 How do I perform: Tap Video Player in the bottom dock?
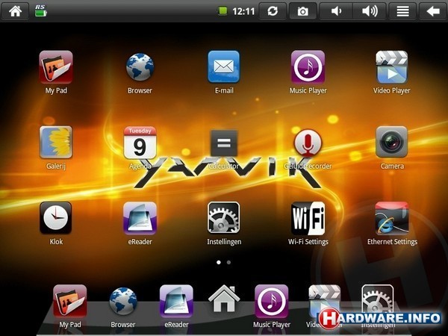[325, 302]
